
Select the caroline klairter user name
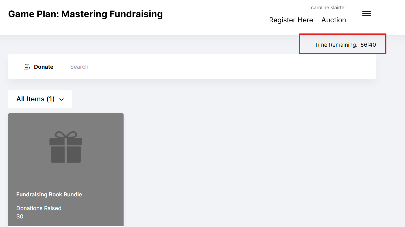point(328,7)
